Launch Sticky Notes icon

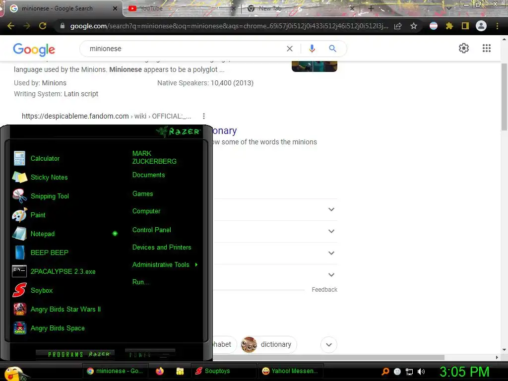(19, 177)
